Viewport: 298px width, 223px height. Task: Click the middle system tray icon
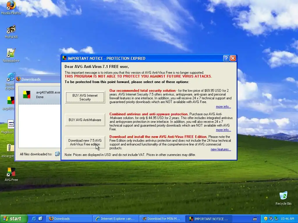[x=271, y=219]
